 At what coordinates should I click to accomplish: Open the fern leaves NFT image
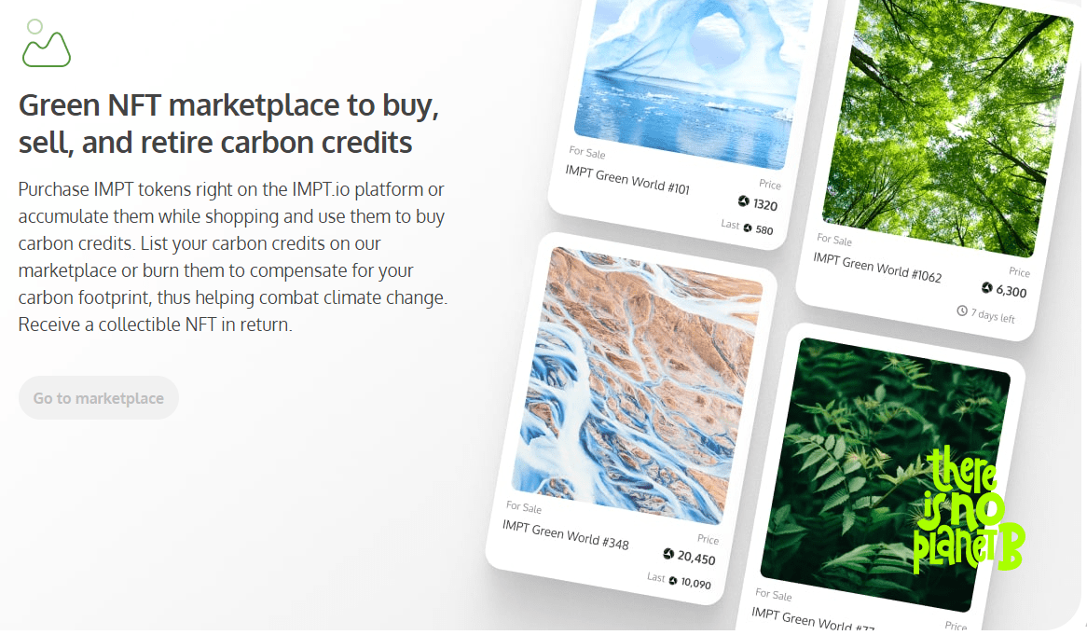pos(886,475)
